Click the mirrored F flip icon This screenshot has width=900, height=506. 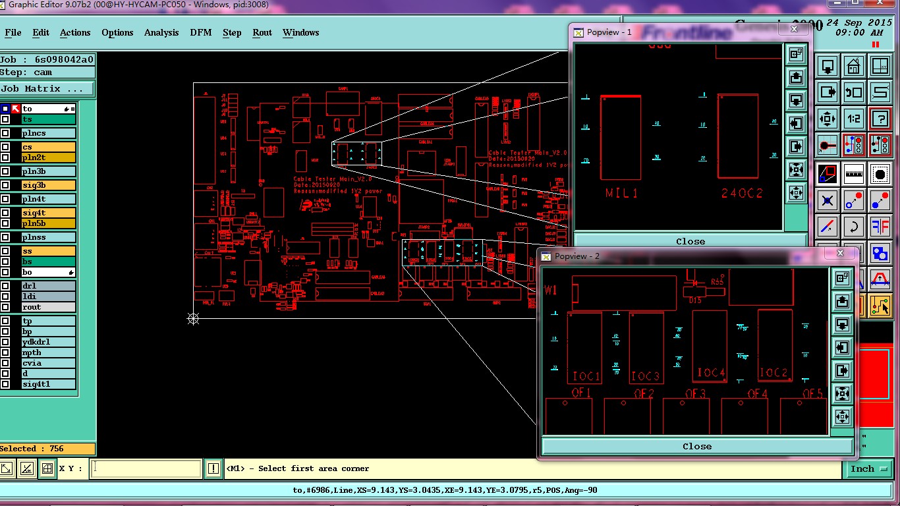pos(880,227)
